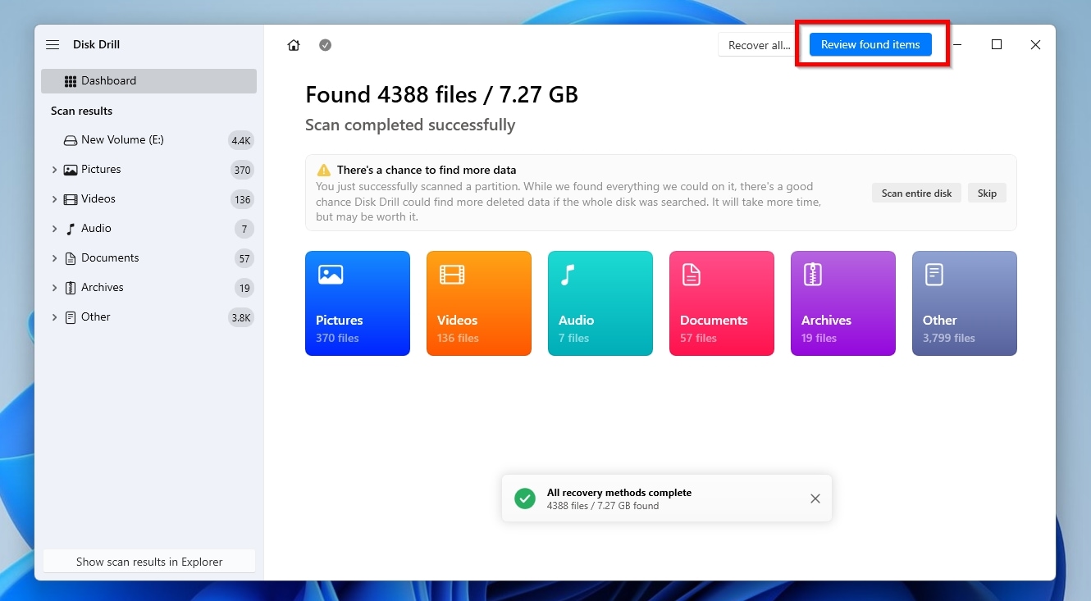
Task: Open the hamburger menu next to Disk Drill
Action: pyautogui.click(x=52, y=44)
